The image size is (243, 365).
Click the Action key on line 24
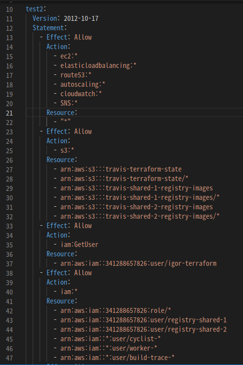pyautogui.click(x=57, y=141)
